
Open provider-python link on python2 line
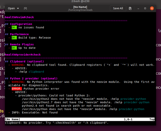(133, 99)
